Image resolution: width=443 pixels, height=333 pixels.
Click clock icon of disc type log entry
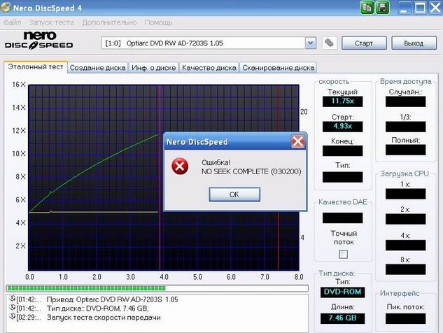click(12, 307)
